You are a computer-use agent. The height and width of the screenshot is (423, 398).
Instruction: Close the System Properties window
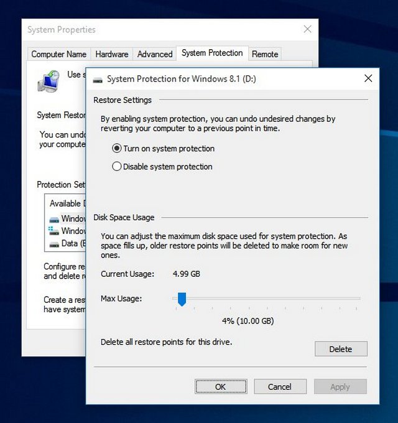coord(307,29)
